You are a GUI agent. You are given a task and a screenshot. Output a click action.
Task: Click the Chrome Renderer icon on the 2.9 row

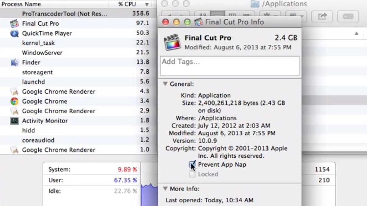tap(14, 111)
